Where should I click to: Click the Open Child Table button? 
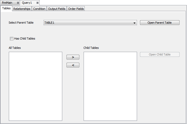coord(160,54)
